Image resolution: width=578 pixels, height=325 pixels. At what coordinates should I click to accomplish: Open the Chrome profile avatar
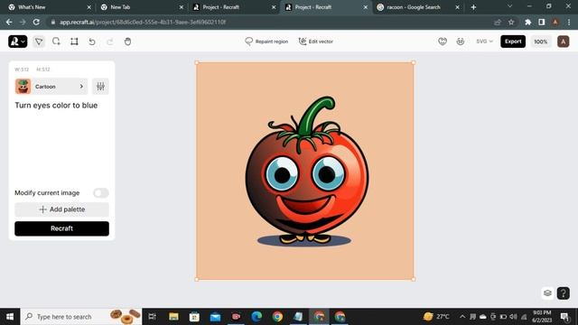[555, 22]
